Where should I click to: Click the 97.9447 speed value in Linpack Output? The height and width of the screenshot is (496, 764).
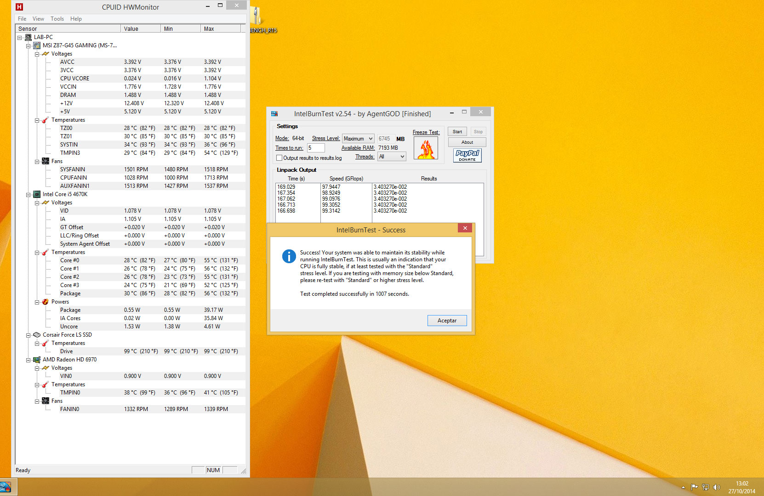click(331, 187)
